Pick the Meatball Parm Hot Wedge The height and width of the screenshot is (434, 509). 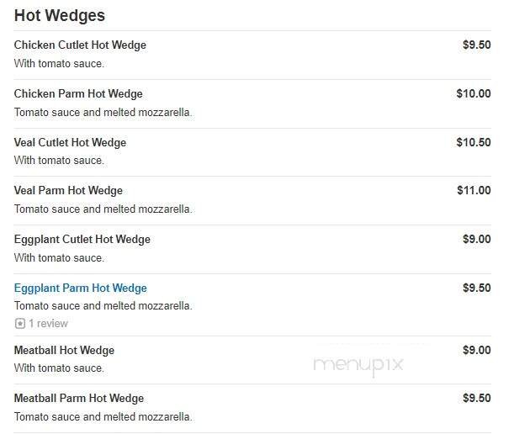79,399
